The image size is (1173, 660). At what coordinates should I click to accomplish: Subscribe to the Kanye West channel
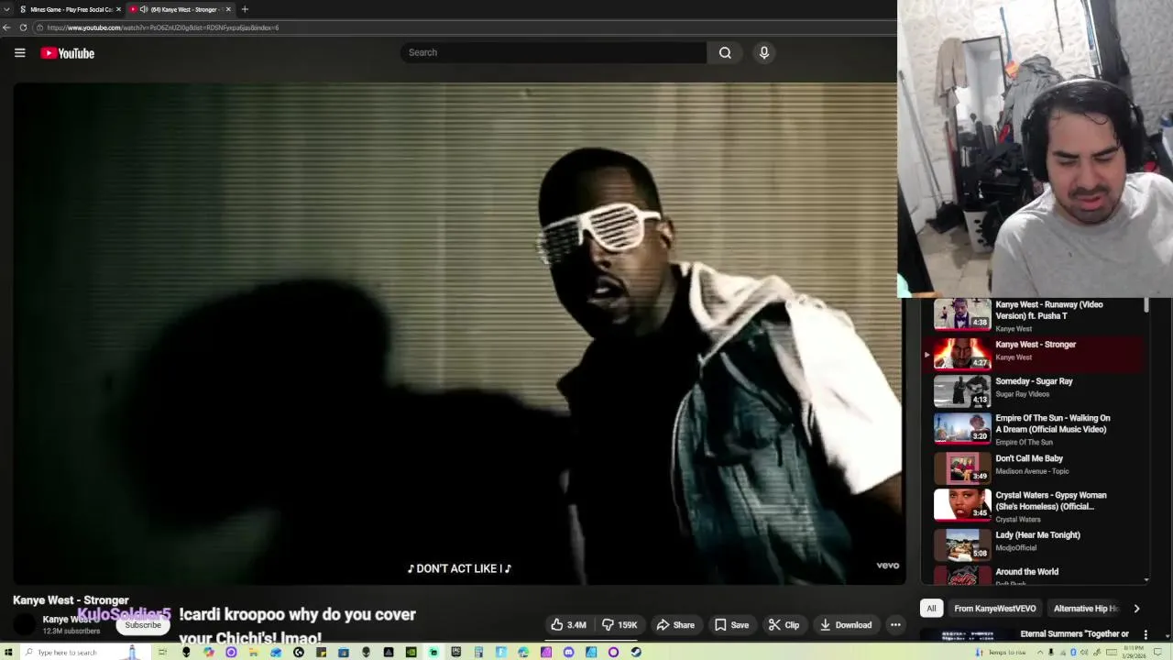[143, 625]
